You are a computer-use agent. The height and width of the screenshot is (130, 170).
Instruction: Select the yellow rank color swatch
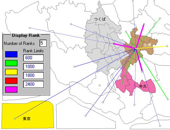[x=11, y=72]
